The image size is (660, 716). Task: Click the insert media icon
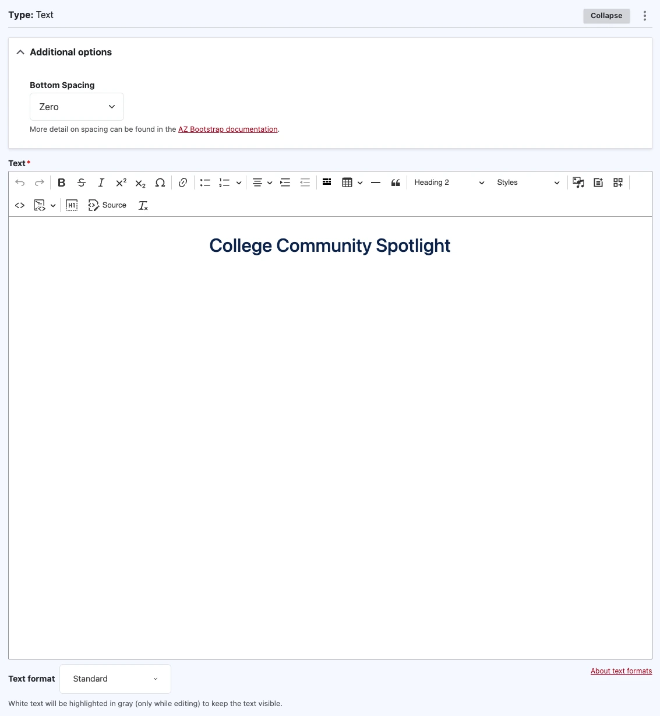point(578,182)
